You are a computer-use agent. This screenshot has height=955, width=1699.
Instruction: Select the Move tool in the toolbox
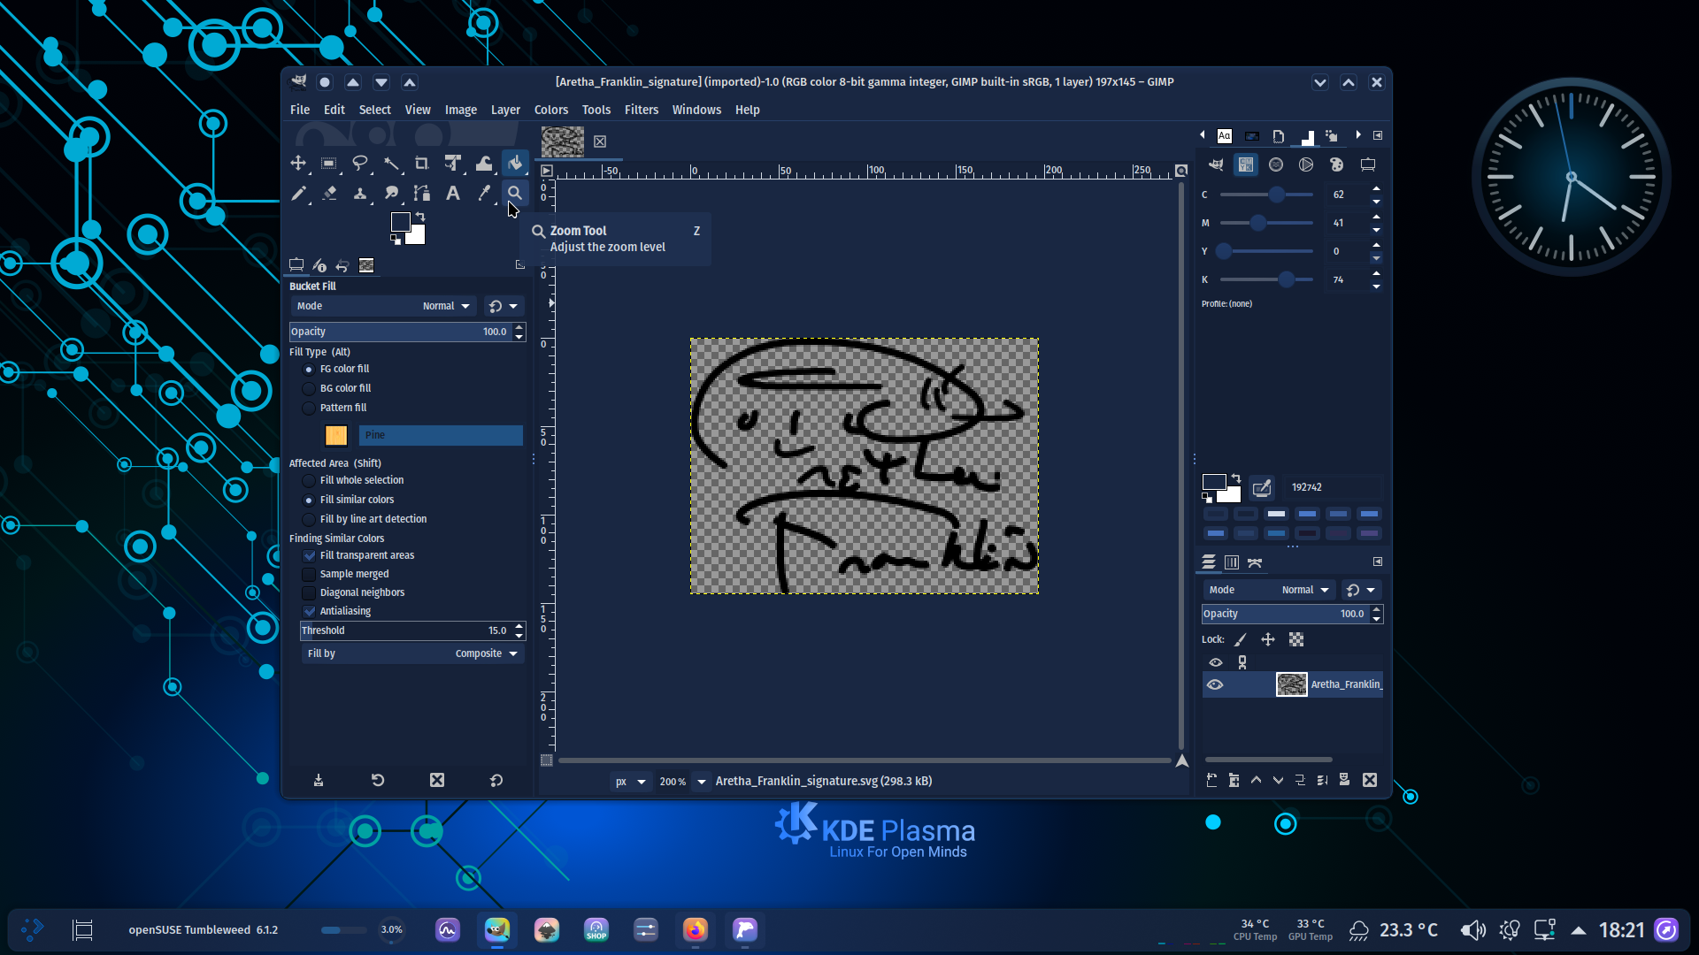coord(298,164)
